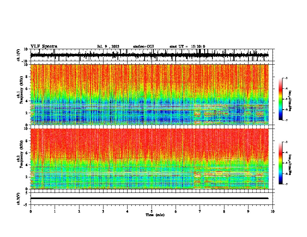Click the "-5" tick on ch.3 voltage axis
307x237 pixels.
click(26, 205)
